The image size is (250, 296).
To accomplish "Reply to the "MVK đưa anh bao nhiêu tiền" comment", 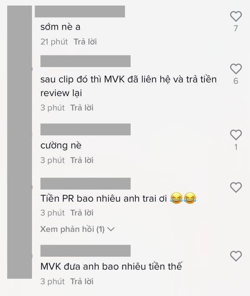I will click(x=82, y=281).
